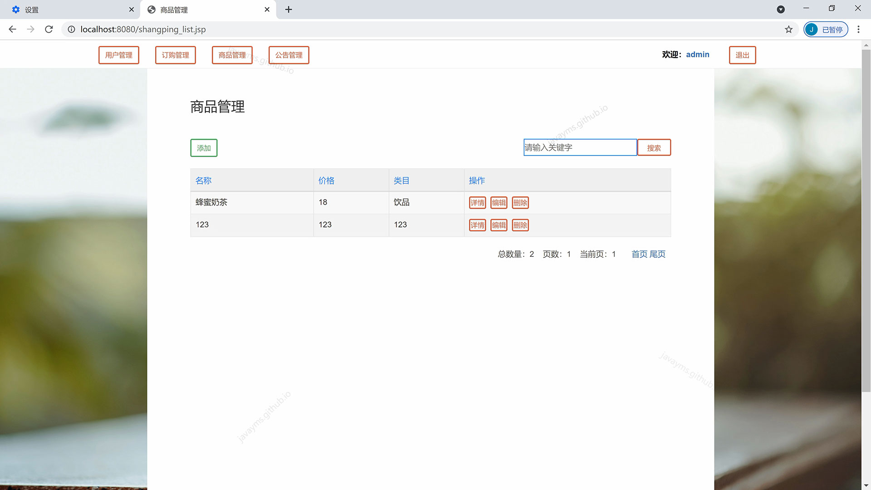Screen dimensions: 871x490
Task: Edit 蜂蜜奶茶 with 编辑 button
Action: [499, 203]
